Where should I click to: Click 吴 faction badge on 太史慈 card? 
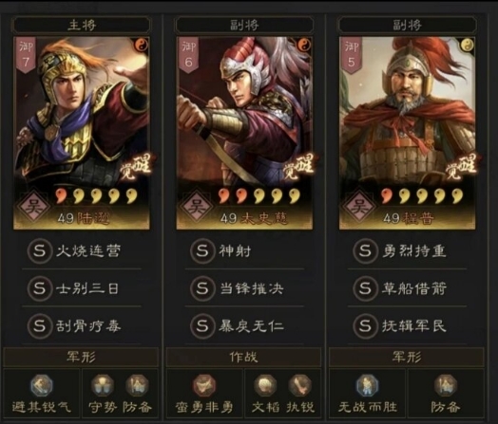pos(197,206)
